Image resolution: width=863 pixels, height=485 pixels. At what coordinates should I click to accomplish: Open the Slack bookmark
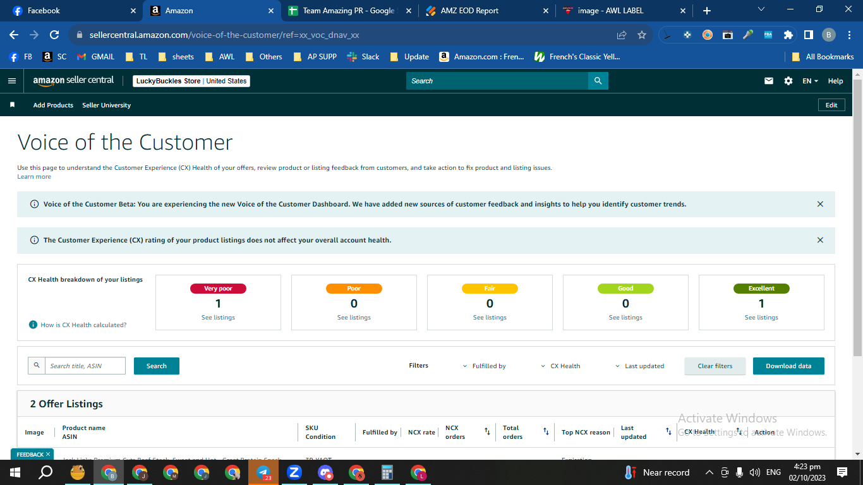(x=363, y=57)
